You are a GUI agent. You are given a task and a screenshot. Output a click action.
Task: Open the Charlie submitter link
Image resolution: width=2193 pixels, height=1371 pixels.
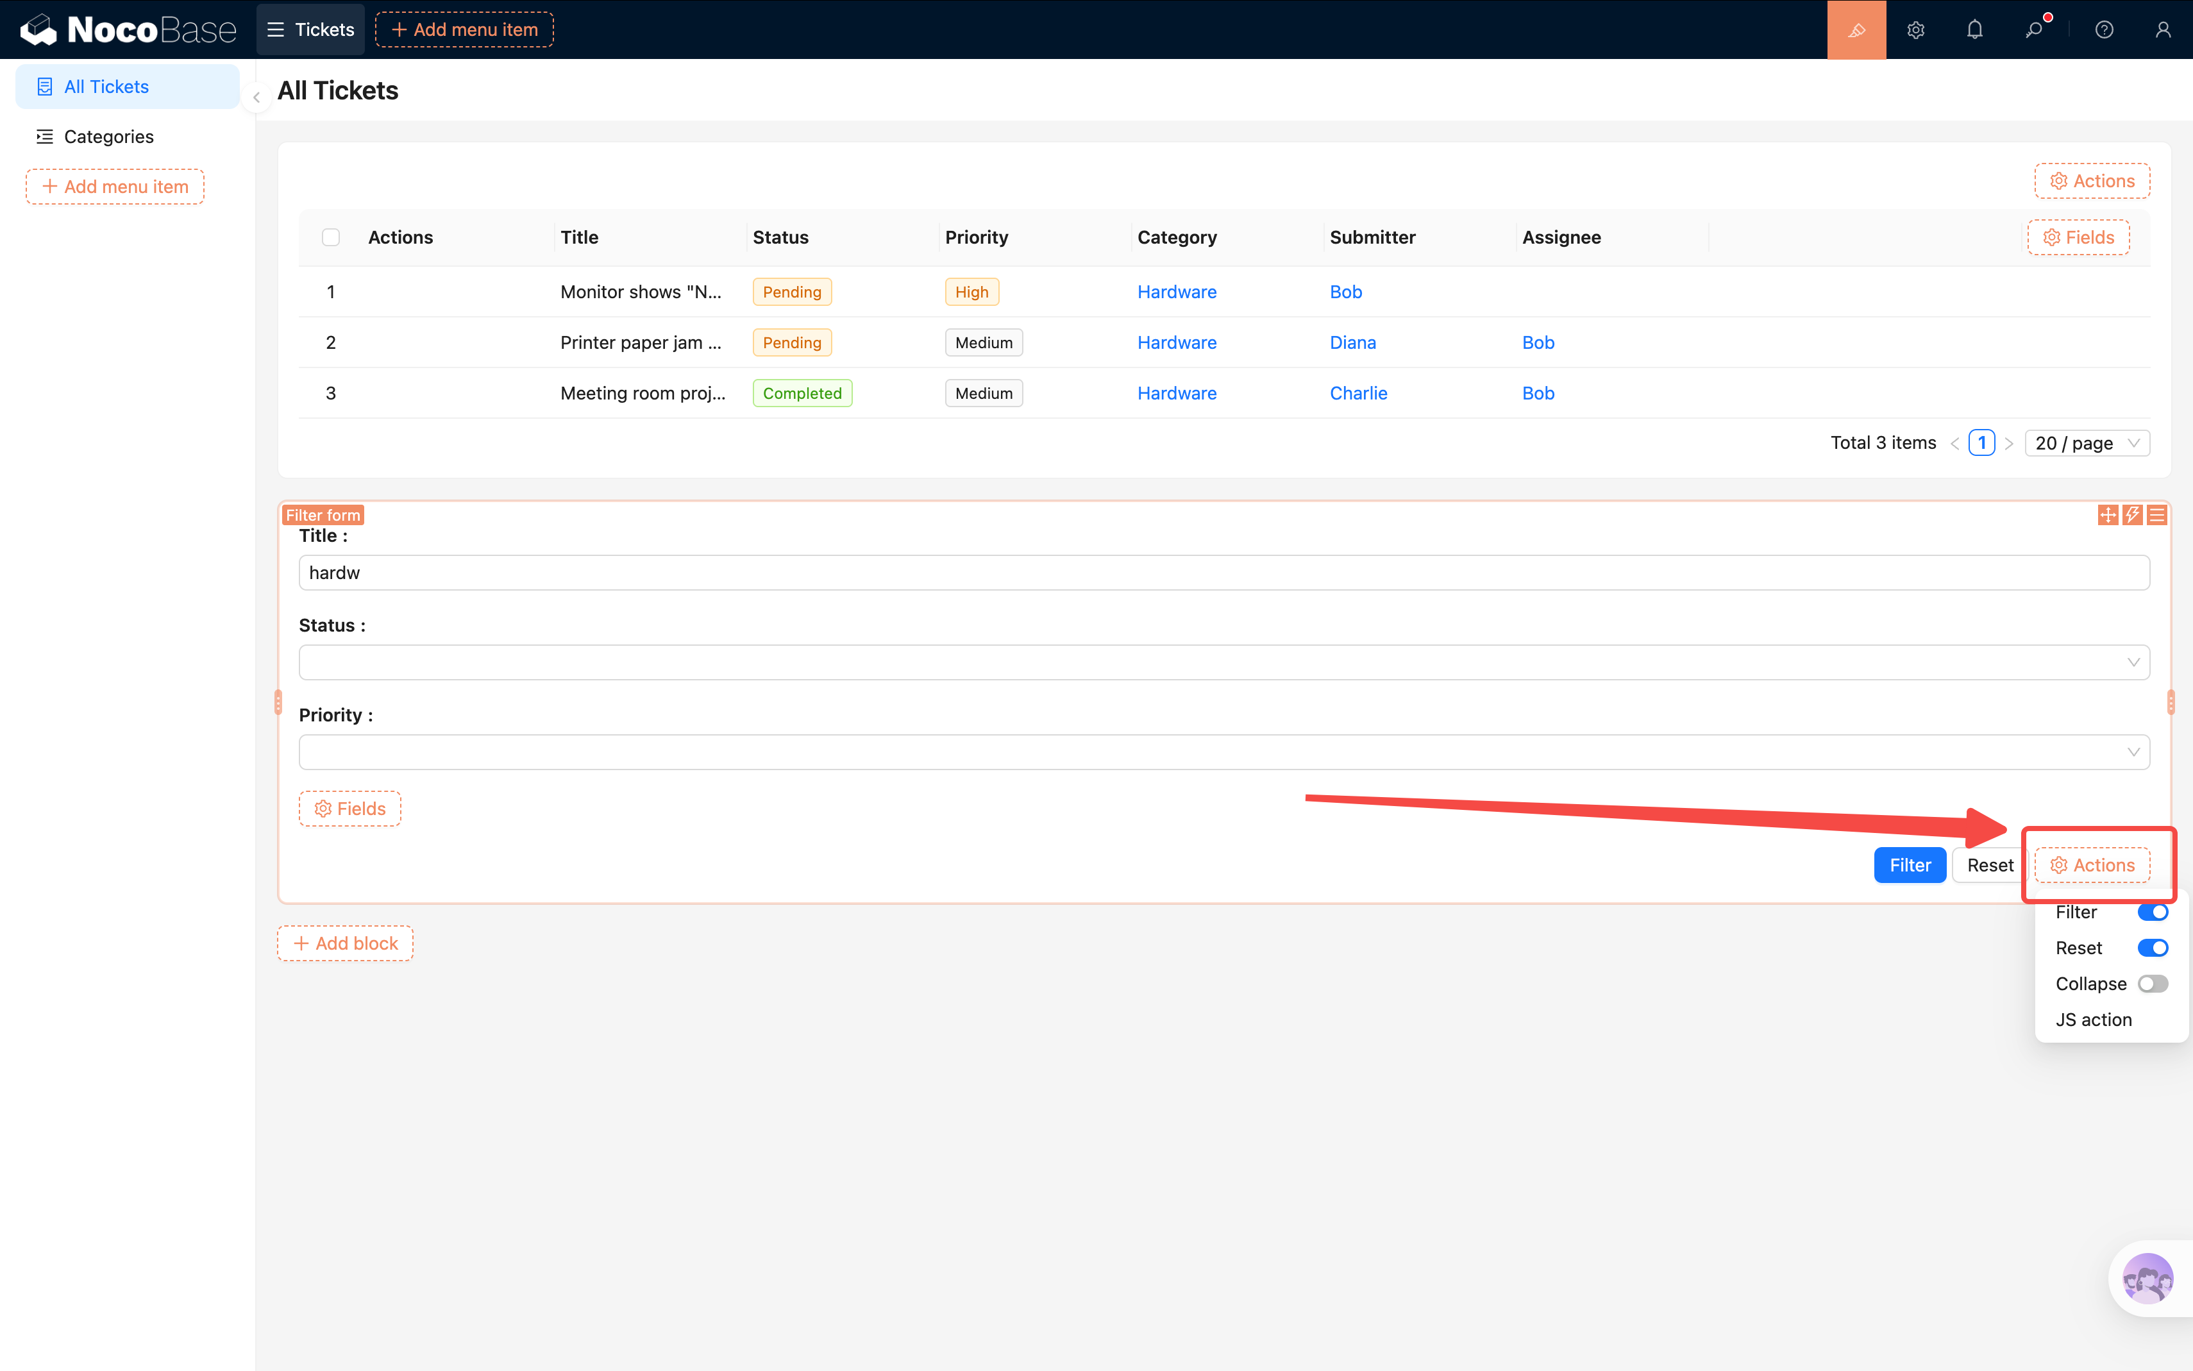[1358, 394]
